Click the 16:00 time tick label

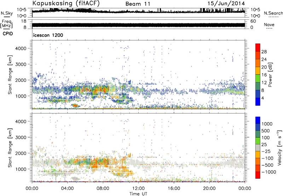click(x=174, y=189)
